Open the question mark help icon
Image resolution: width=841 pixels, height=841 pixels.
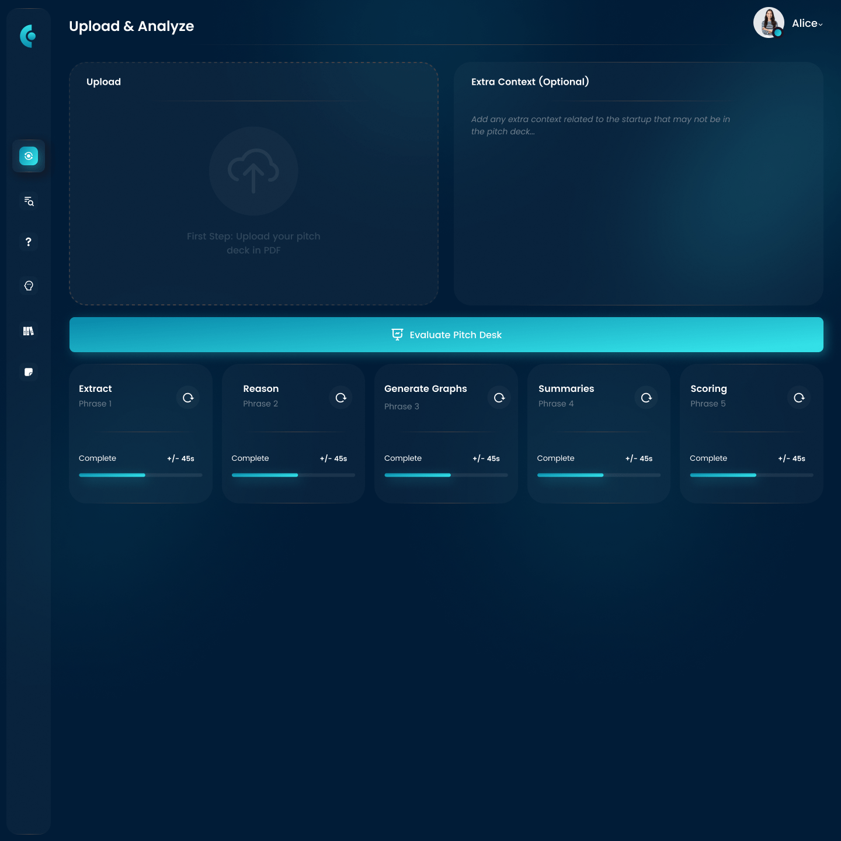coord(29,242)
